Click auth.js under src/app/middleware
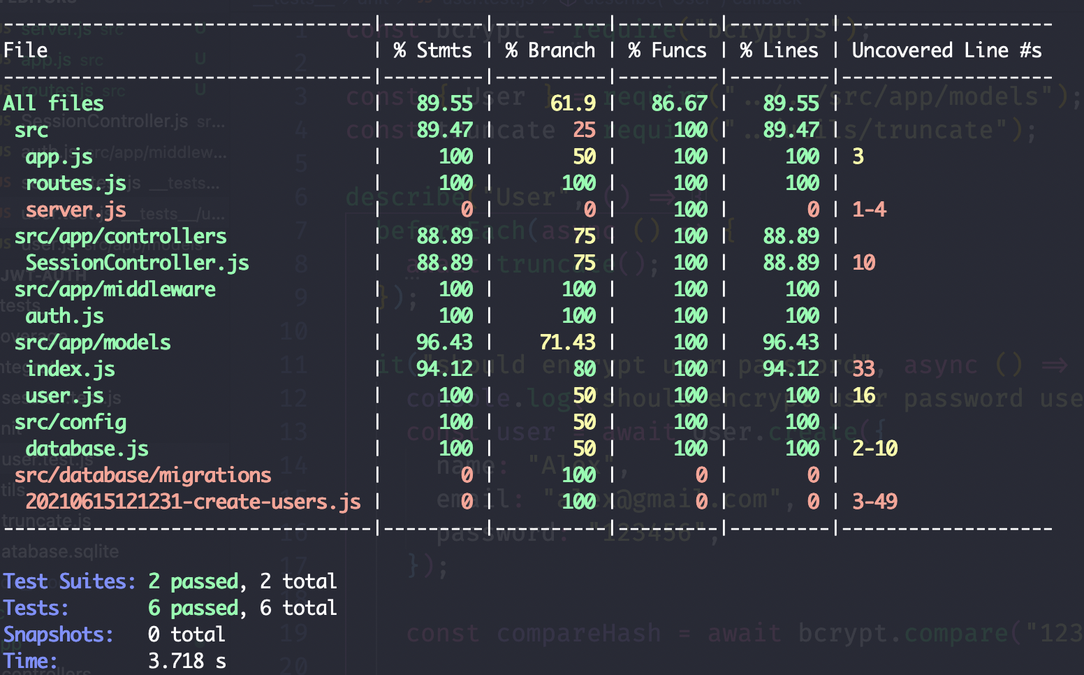Screen dimensions: 1084x675 (x=65, y=316)
